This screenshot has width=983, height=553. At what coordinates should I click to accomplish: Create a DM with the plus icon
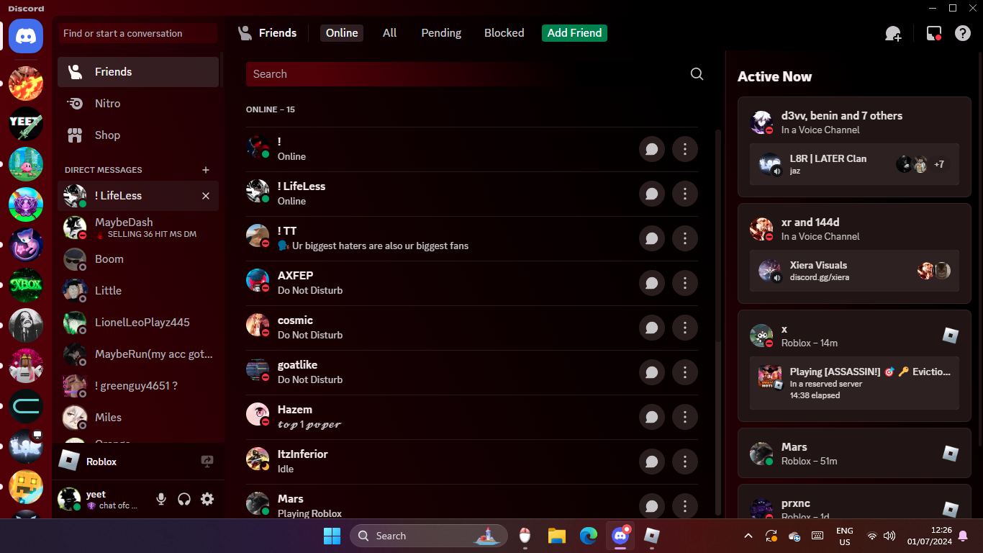pos(206,170)
